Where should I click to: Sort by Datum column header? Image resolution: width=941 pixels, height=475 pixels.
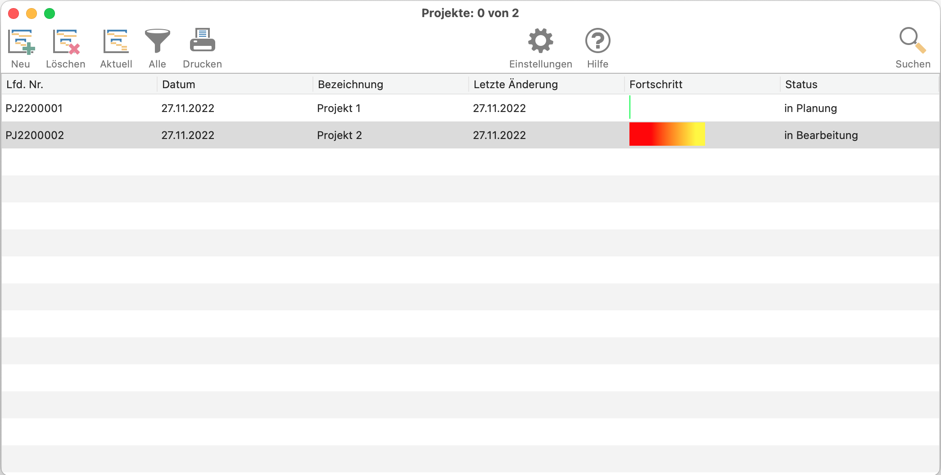[x=235, y=84]
